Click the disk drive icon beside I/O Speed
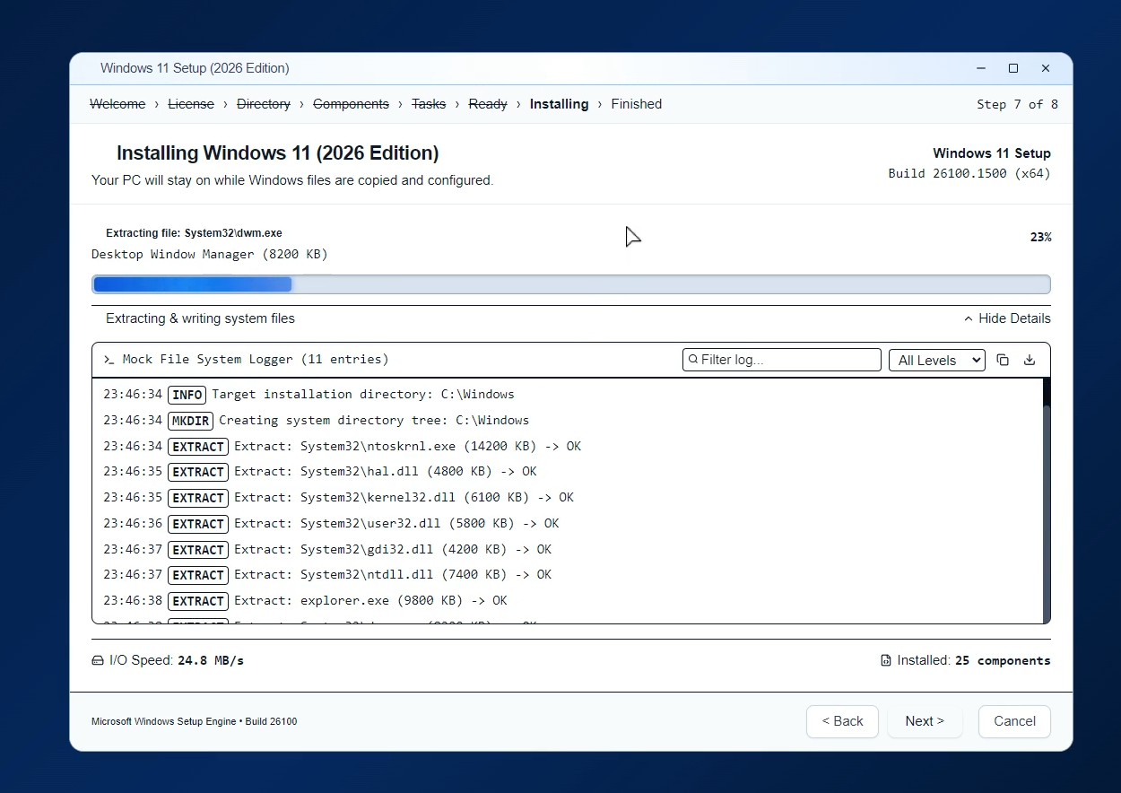 (98, 660)
